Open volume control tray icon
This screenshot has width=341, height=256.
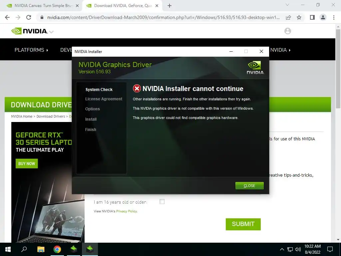298,249
